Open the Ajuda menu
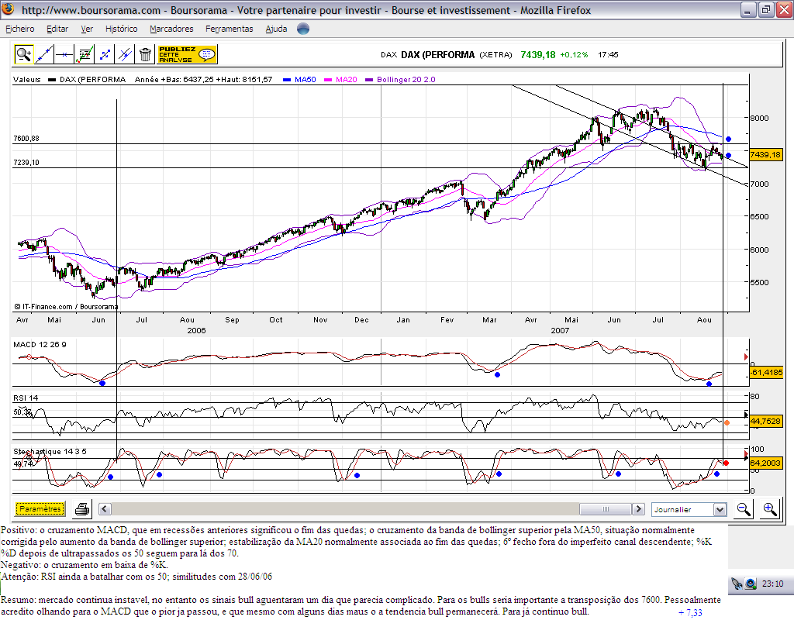Image resolution: width=794 pixels, height=620 pixels. click(x=277, y=29)
